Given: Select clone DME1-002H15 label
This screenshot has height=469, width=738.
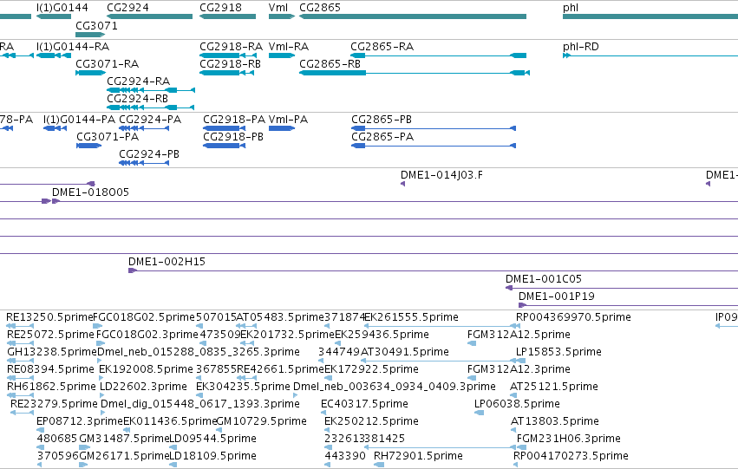Looking at the screenshot, I should point(167,262).
